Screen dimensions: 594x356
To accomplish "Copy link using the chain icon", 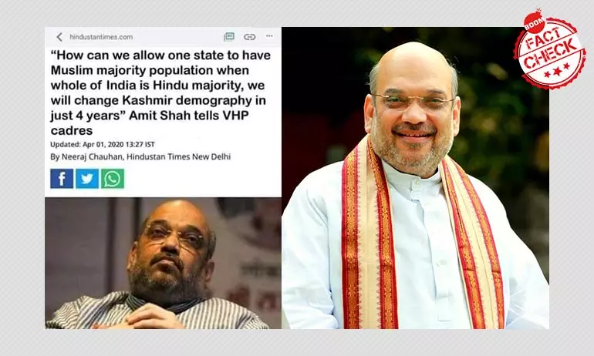I will 249,37.
